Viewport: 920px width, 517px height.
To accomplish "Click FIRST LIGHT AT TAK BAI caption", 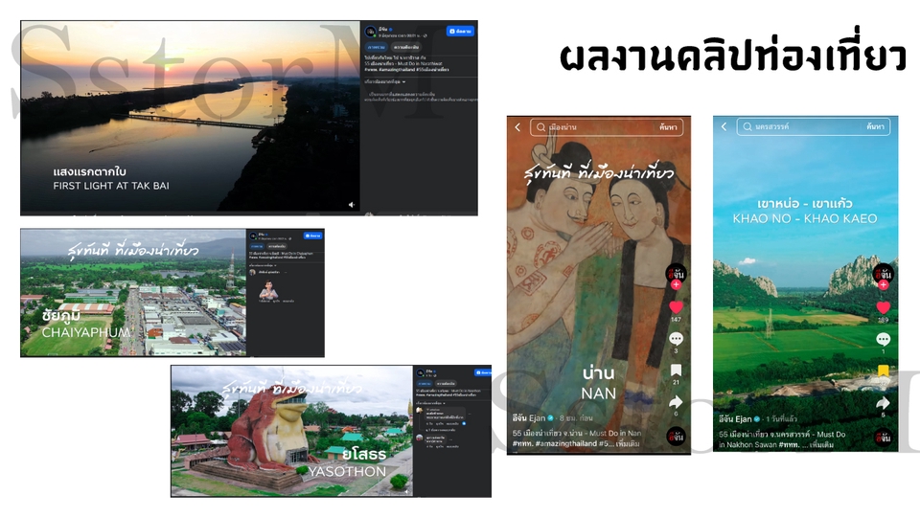I will pos(111,186).
